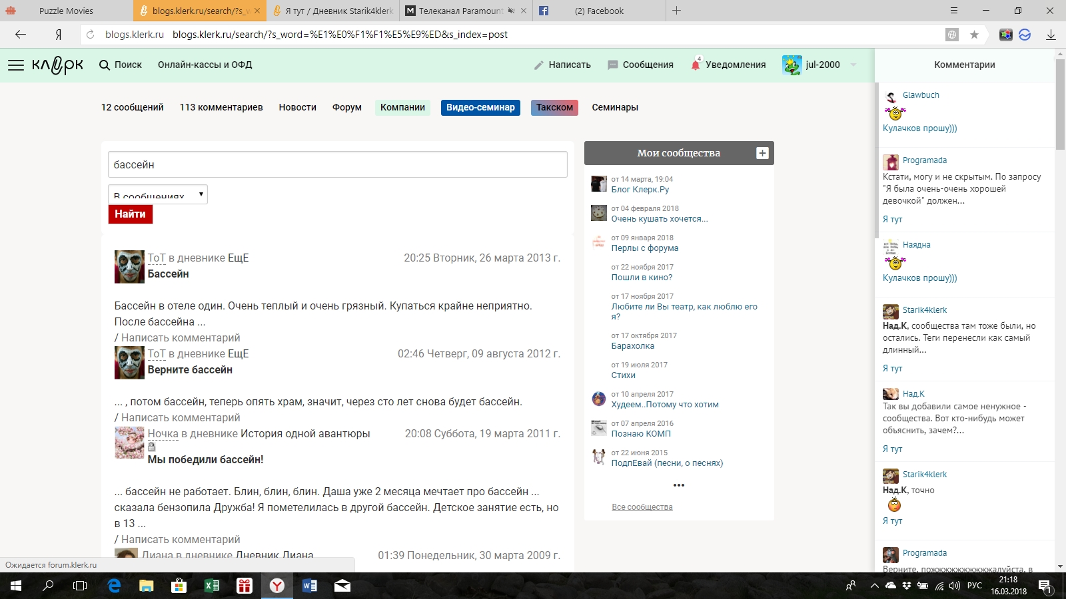The width and height of the screenshot is (1066, 599).
Task: Click the ToT avatar on the Бассейн post
Action: [x=129, y=267]
